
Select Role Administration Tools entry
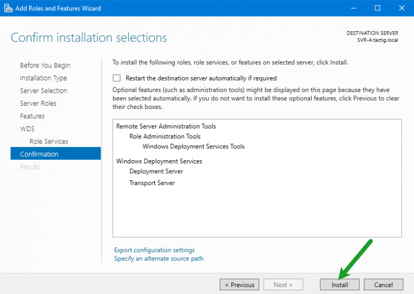coord(165,136)
